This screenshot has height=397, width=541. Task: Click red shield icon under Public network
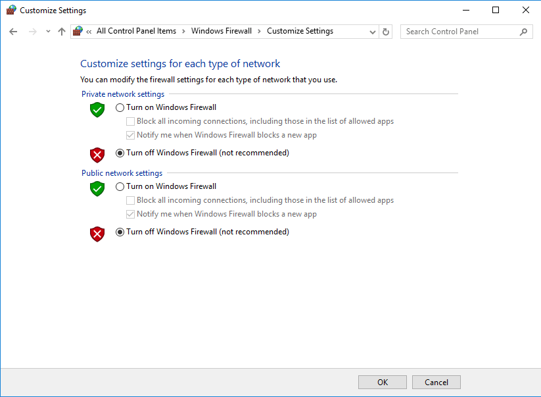click(97, 234)
